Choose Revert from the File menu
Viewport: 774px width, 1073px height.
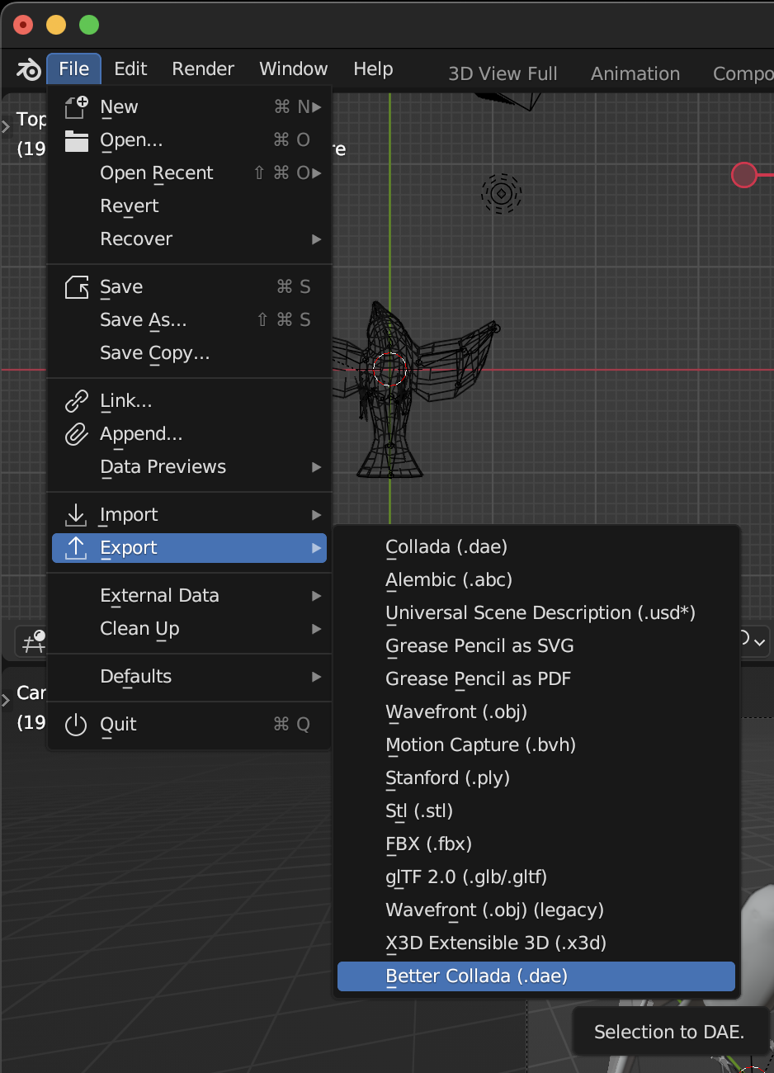[190, 206]
